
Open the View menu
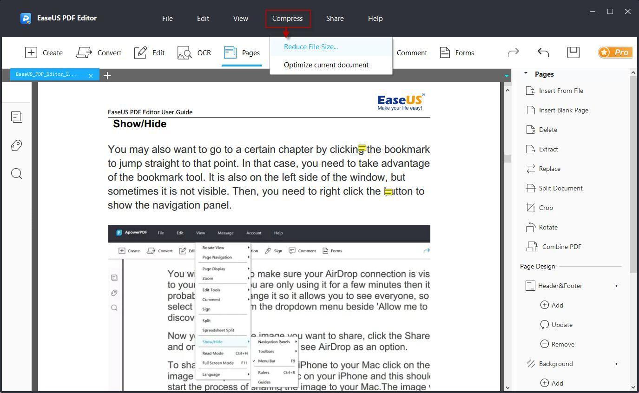241,19
